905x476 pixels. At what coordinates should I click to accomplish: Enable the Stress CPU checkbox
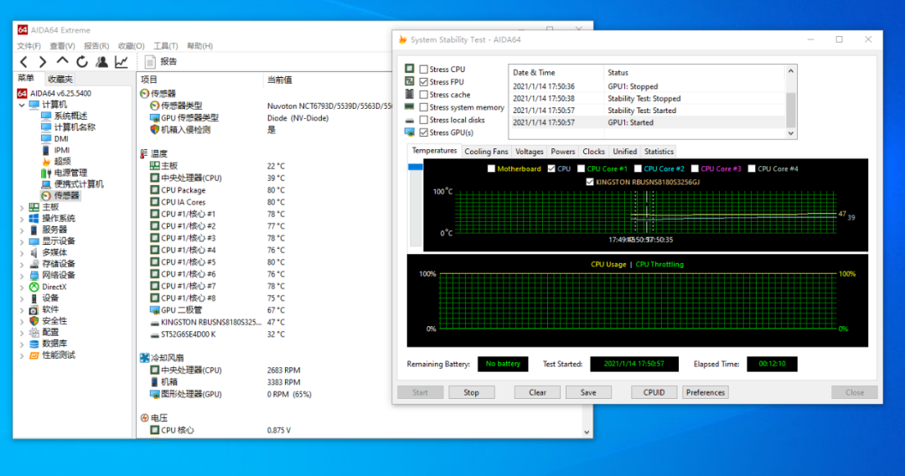pos(424,70)
